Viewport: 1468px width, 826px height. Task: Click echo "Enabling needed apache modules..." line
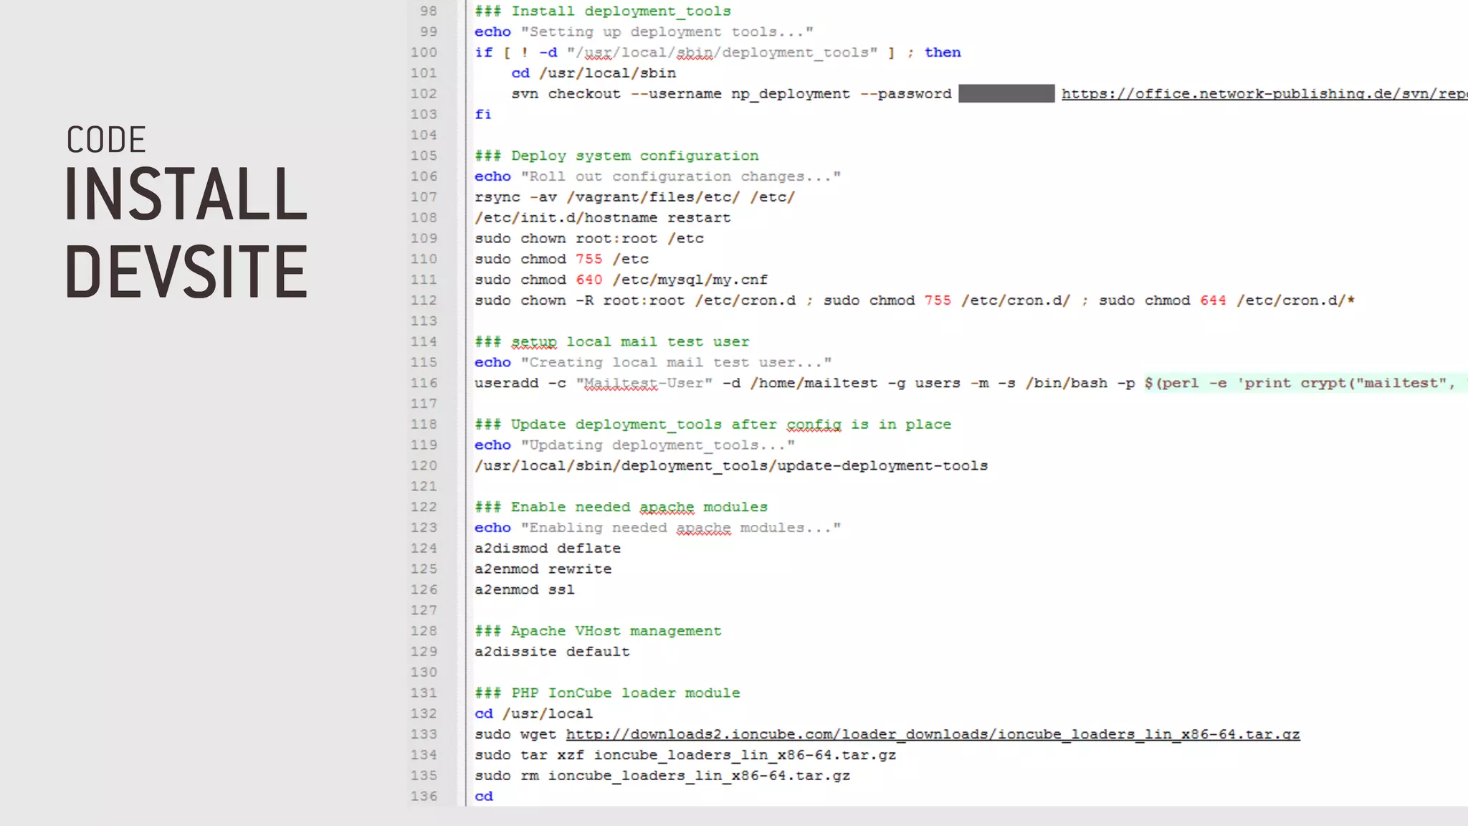(657, 528)
